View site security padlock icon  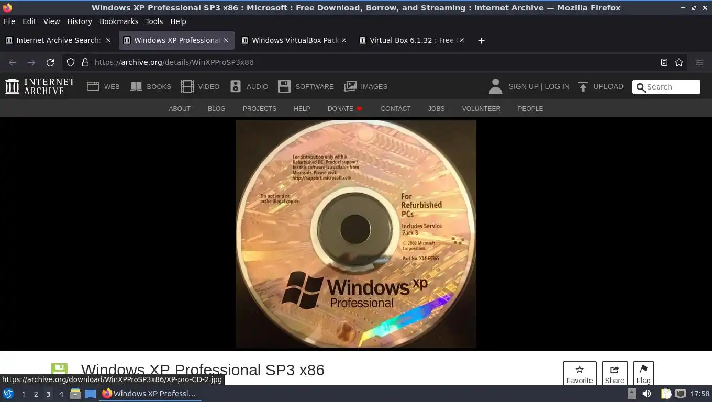pyautogui.click(x=85, y=62)
